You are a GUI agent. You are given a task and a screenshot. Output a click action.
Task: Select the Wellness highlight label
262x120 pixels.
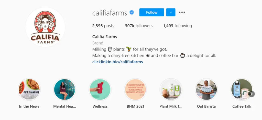(x=100, y=106)
